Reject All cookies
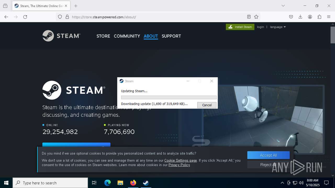 pyautogui.click(x=268, y=164)
